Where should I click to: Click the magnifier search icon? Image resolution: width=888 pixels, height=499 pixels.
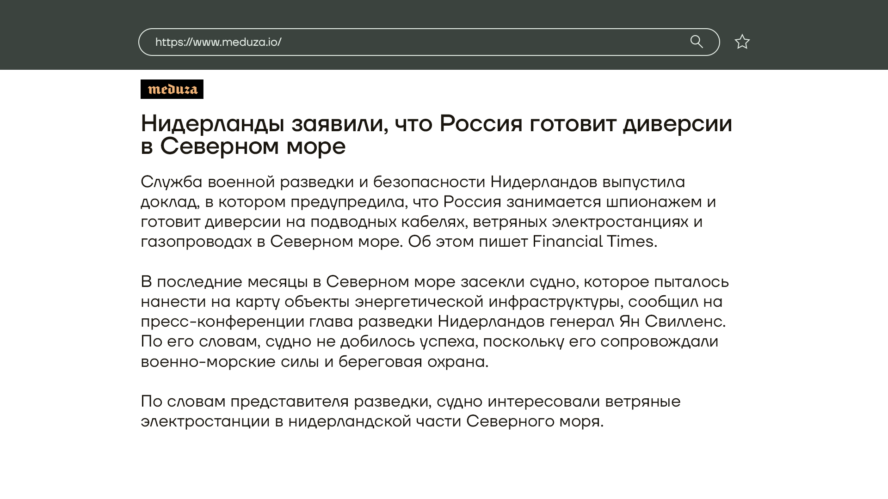(x=697, y=42)
